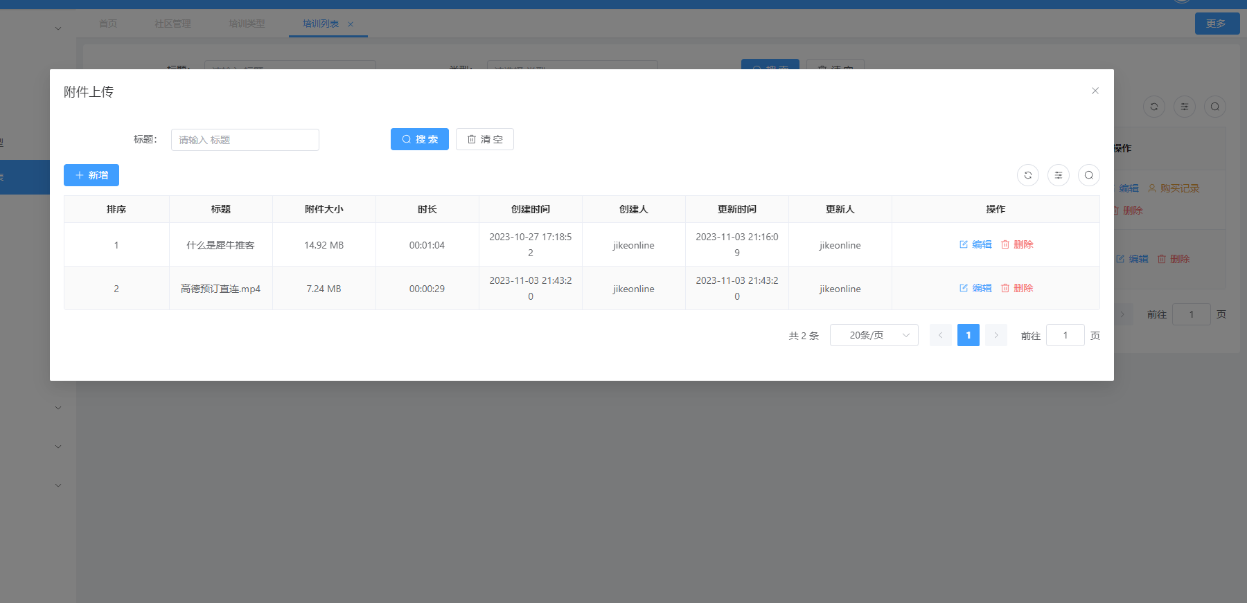Delete the 高德预订直连.mp4 attachment

[1017, 288]
